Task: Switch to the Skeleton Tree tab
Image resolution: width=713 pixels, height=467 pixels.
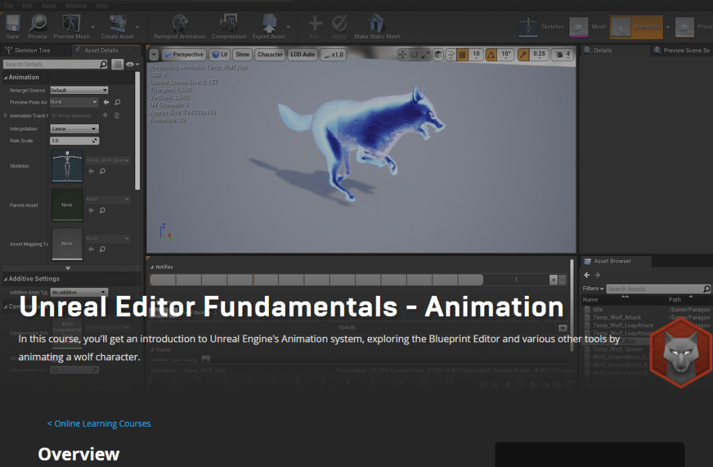Action: pyautogui.click(x=33, y=50)
